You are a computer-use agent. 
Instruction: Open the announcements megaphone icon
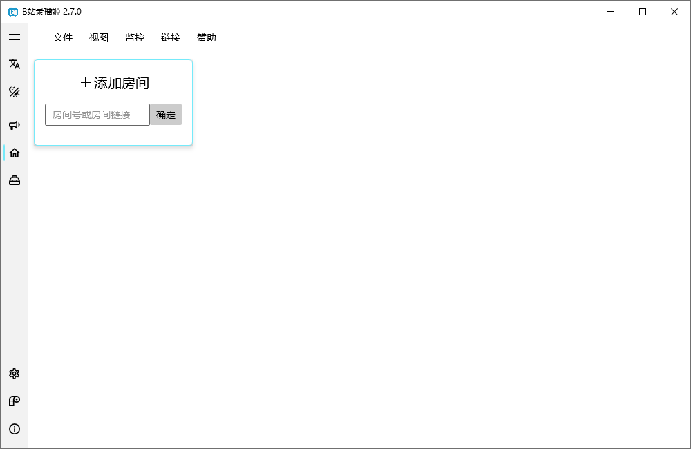(x=15, y=125)
